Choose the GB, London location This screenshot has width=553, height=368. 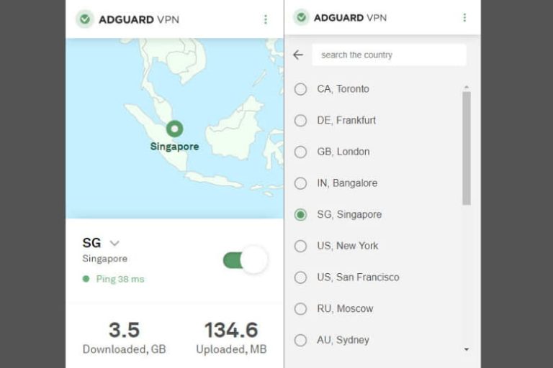[343, 152]
